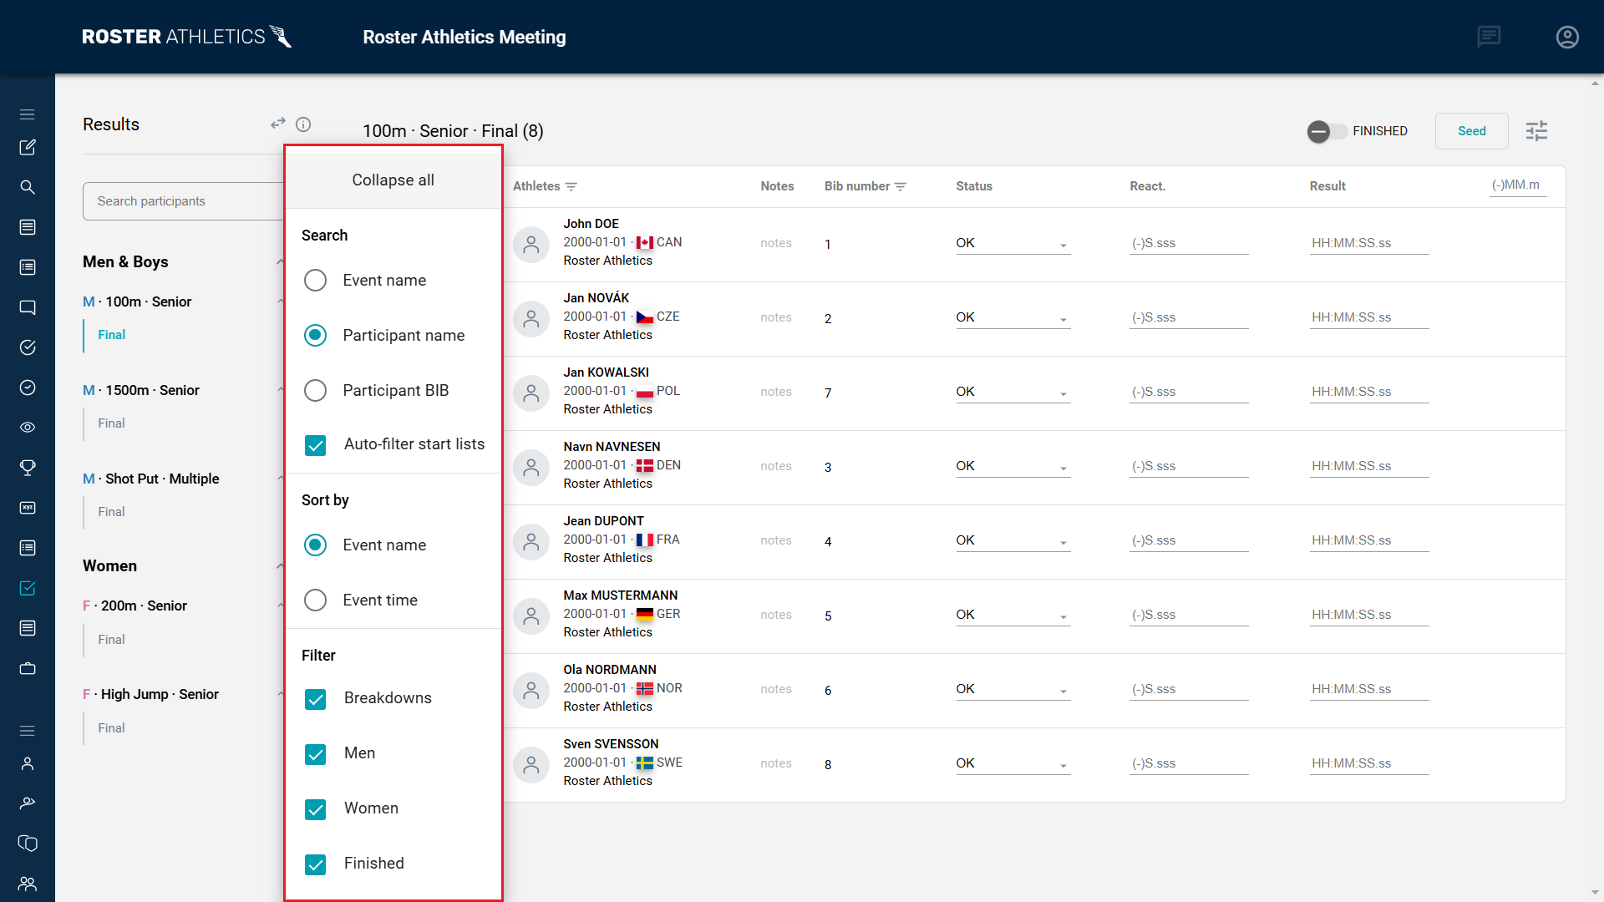Click the info icon beside Results

pos(303,124)
